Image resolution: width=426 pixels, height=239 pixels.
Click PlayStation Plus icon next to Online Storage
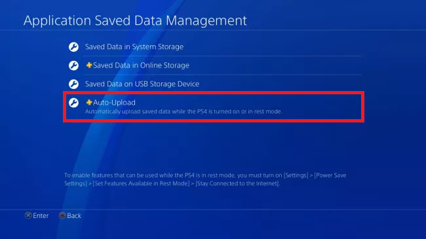pyautogui.click(x=89, y=65)
